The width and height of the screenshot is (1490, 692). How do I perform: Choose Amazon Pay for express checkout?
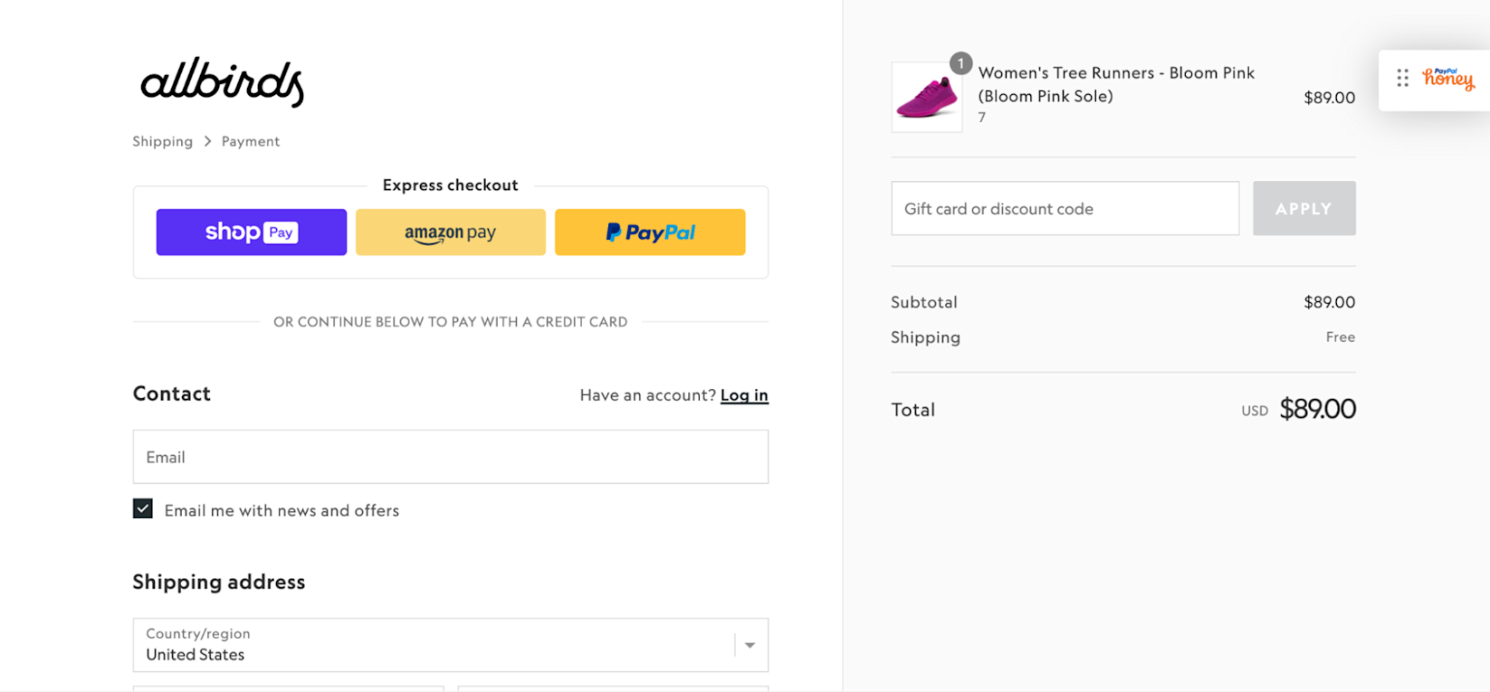tap(450, 232)
